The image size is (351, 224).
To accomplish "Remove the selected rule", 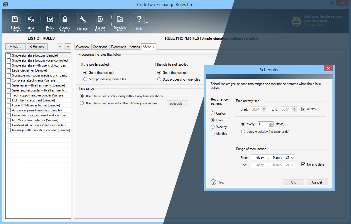I will pyautogui.click(x=37, y=47).
